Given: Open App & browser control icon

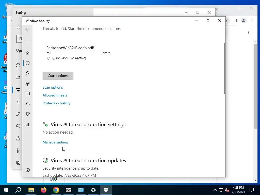Looking at the screenshot, I should pos(28,93).
